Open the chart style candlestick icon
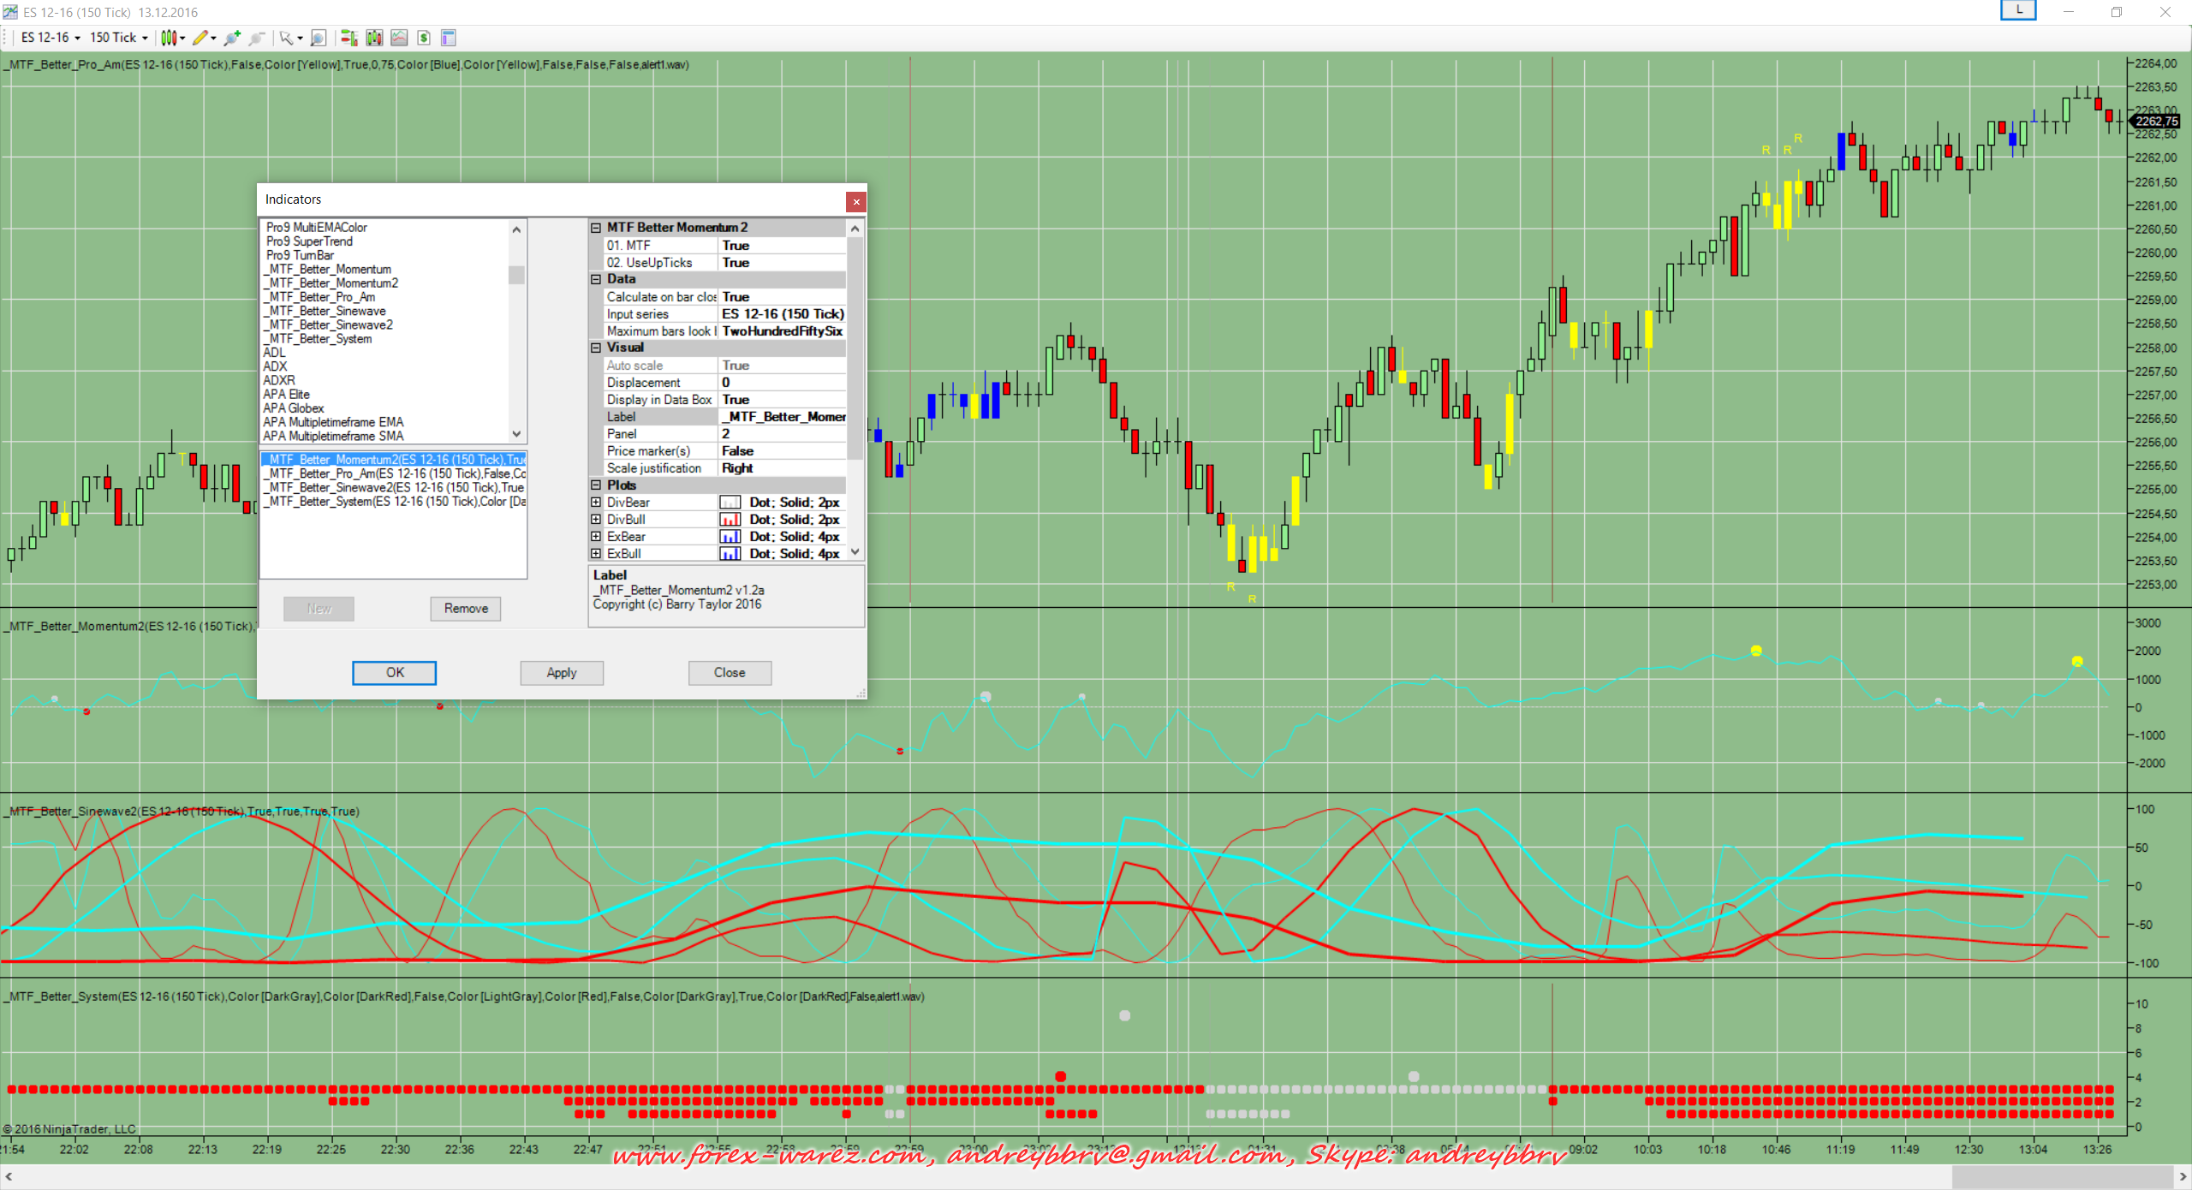Viewport: 2192px width, 1190px height. point(170,38)
